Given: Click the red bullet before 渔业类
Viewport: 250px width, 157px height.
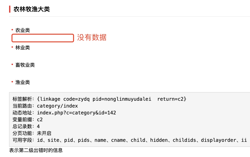Looking at the screenshot, I should coord(12,82).
